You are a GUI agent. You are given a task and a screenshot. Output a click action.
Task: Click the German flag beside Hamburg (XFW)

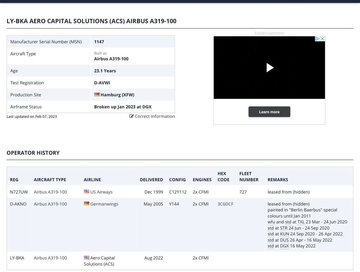point(97,94)
